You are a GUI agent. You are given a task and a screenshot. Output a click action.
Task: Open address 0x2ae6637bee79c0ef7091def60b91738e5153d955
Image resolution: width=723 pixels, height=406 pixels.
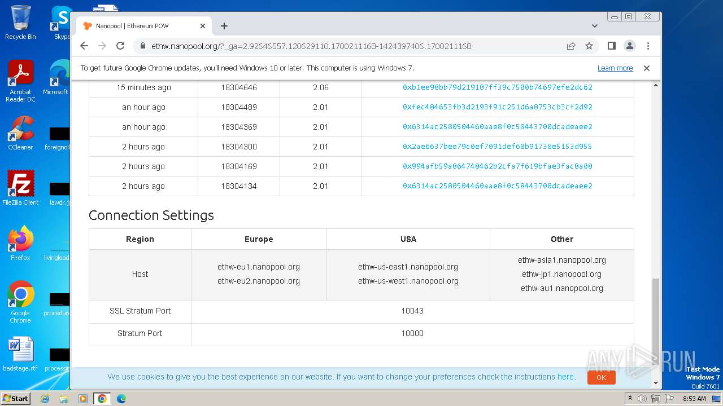pos(498,147)
